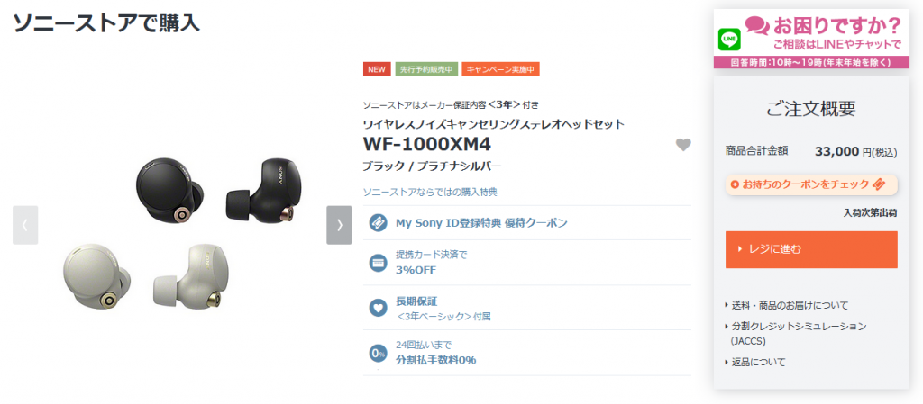Open 返品について return policy link
This screenshot has width=923, height=404.
click(754, 363)
